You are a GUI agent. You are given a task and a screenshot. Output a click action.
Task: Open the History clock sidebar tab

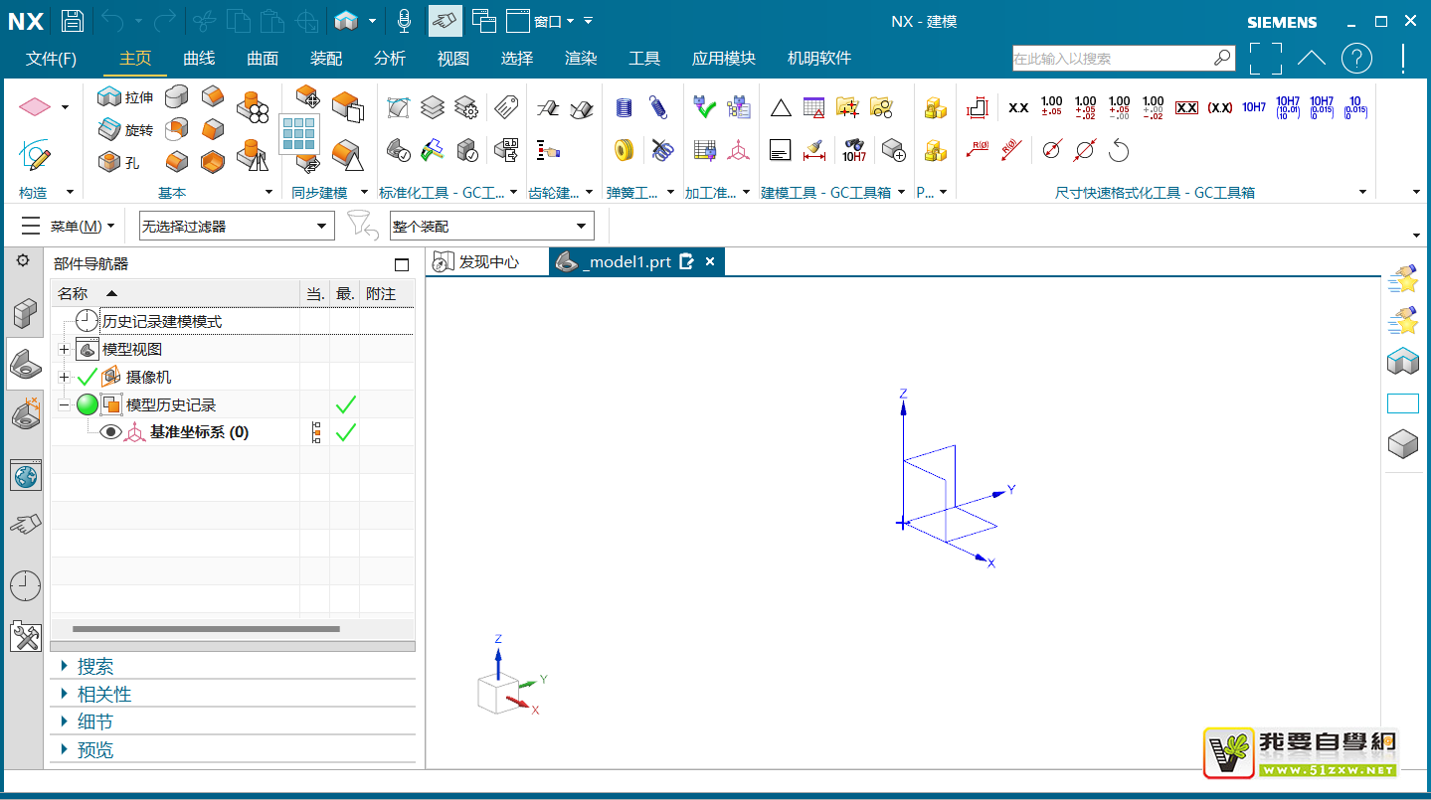click(25, 585)
